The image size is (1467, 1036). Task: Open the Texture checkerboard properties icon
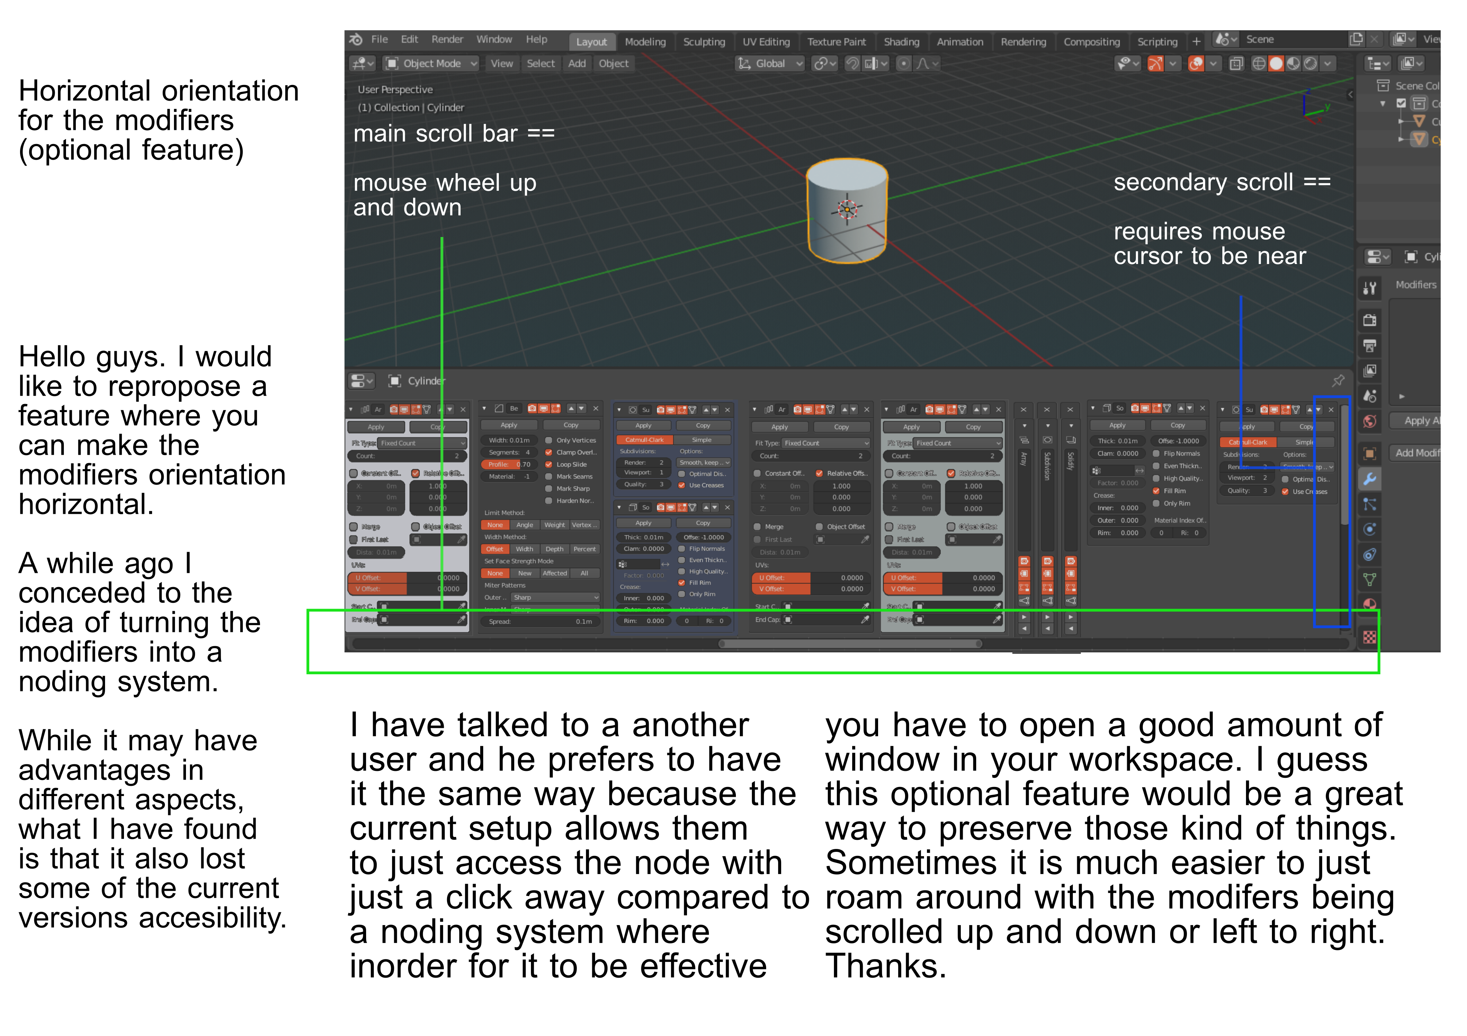click(1369, 637)
